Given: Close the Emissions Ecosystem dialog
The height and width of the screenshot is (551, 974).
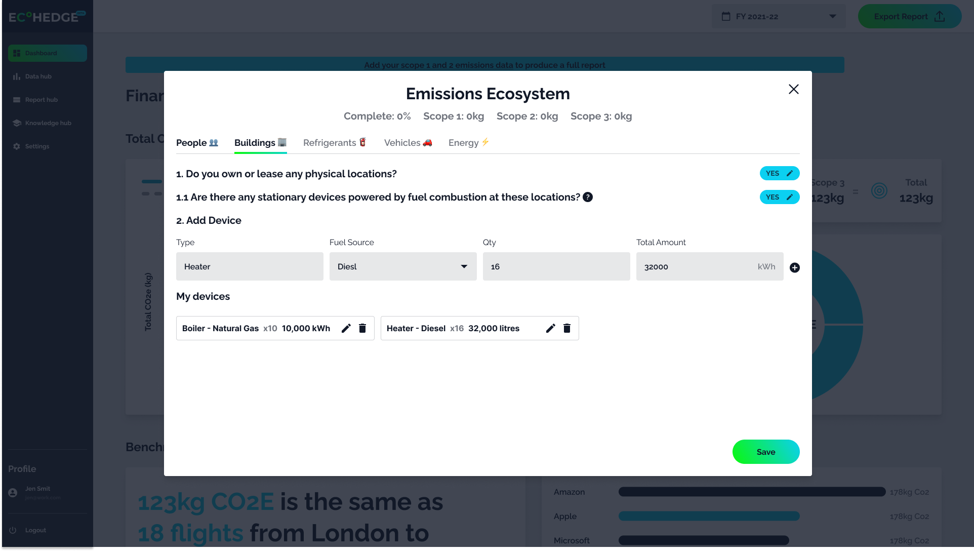Looking at the screenshot, I should click(x=793, y=89).
